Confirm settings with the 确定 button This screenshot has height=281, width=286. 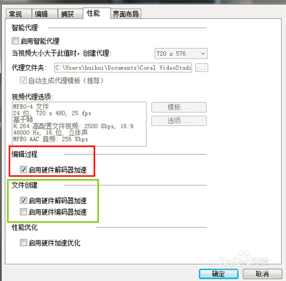click(219, 274)
